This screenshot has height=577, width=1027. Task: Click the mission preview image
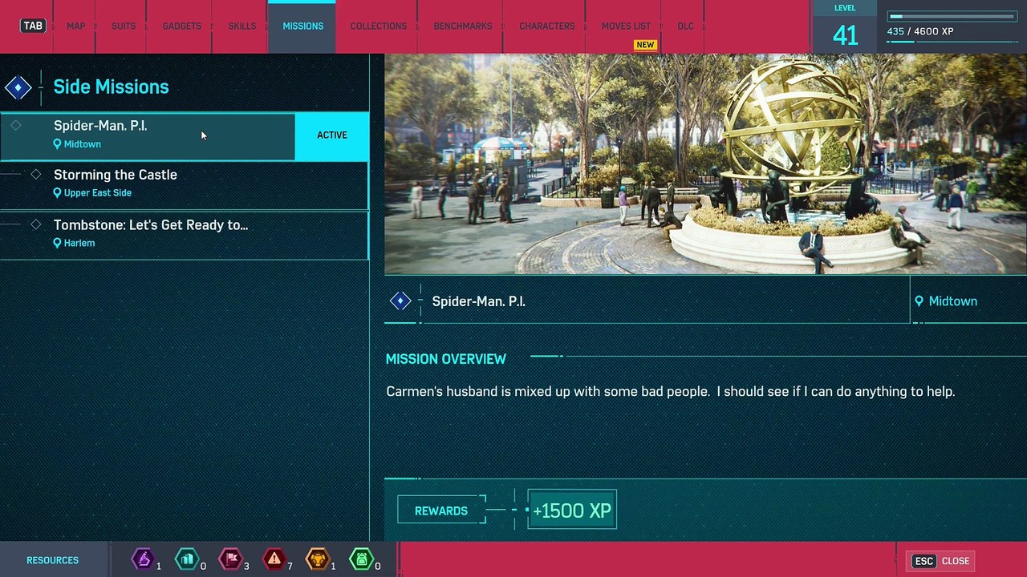(705, 164)
